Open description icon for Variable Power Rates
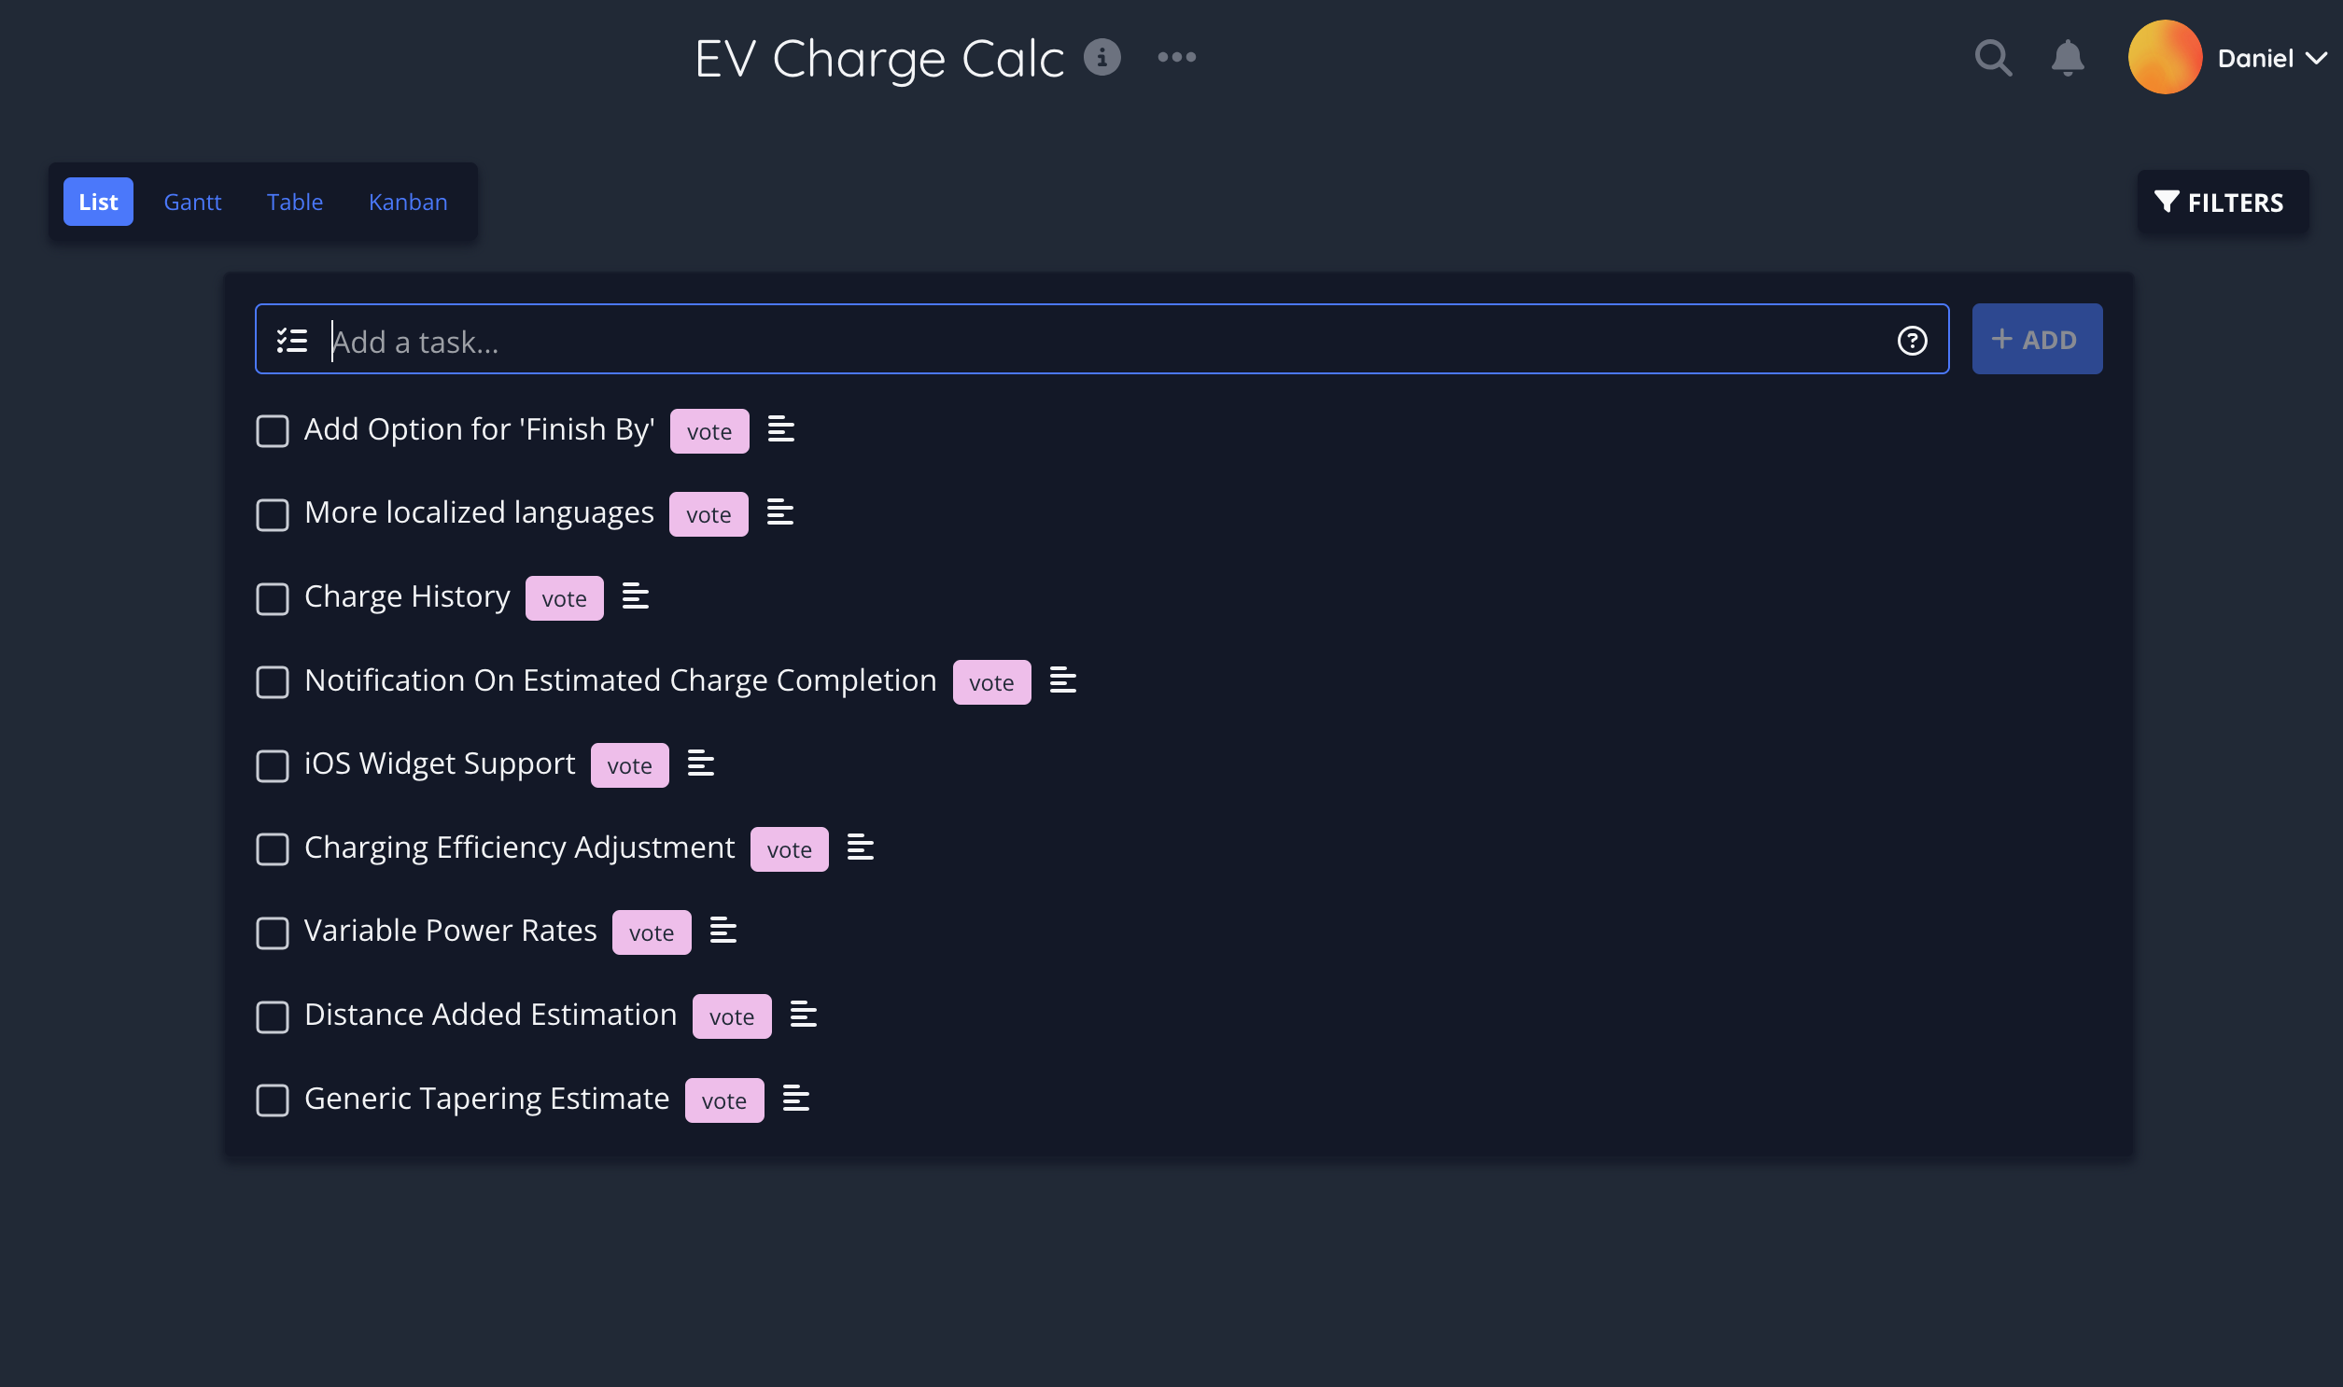This screenshot has width=2343, height=1387. coord(723,931)
